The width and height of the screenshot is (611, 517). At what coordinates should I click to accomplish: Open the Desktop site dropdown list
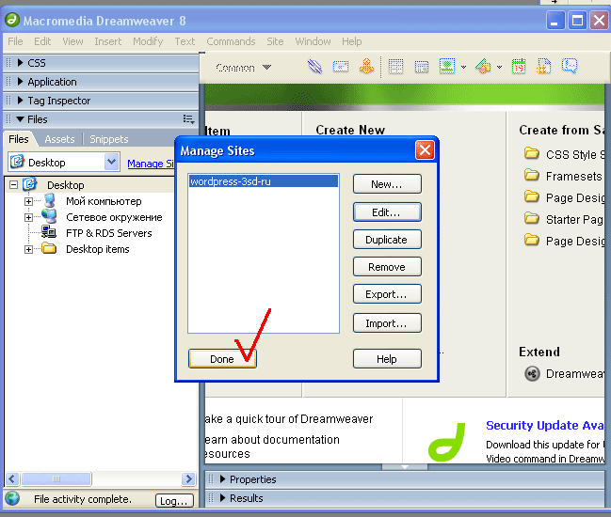pos(111,162)
